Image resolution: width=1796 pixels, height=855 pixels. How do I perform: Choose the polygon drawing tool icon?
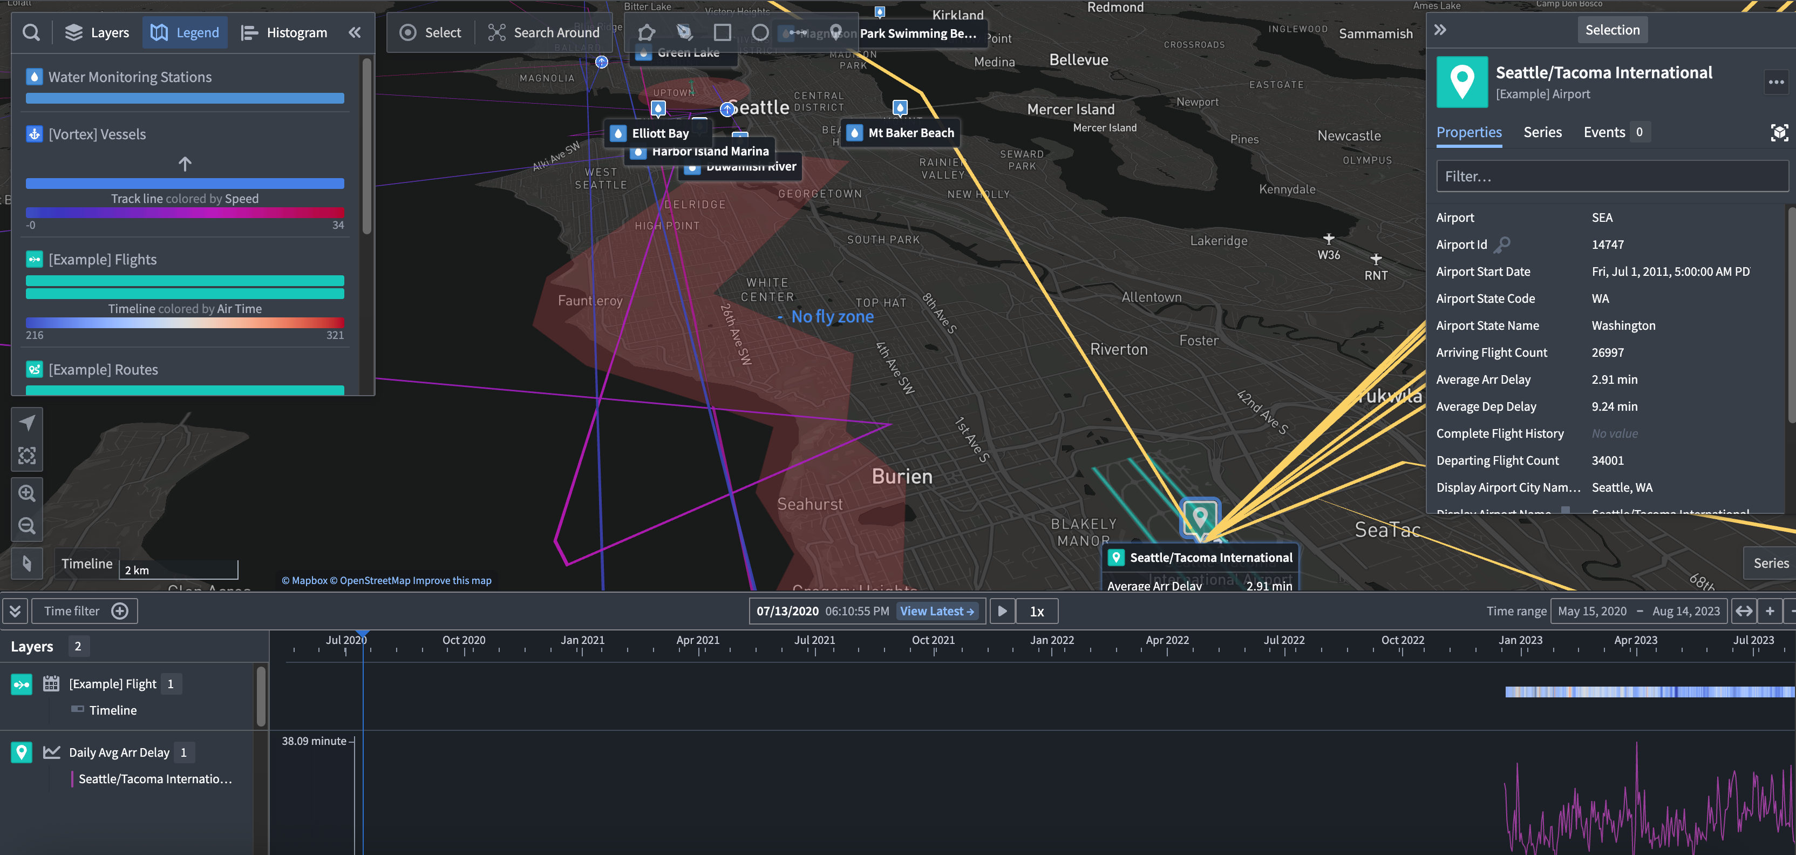click(647, 33)
